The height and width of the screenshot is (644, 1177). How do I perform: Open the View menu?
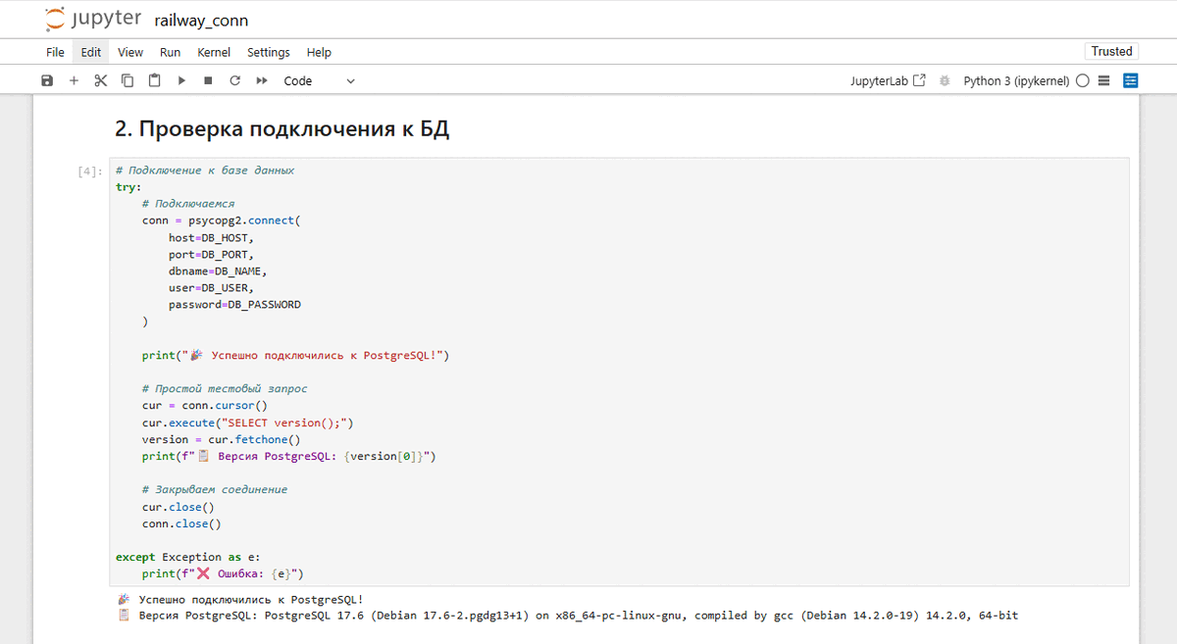tap(130, 52)
